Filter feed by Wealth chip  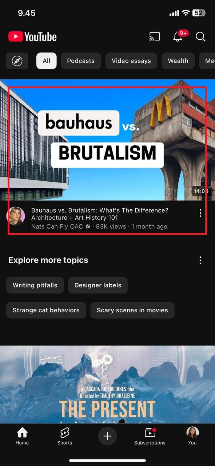(x=178, y=61)
